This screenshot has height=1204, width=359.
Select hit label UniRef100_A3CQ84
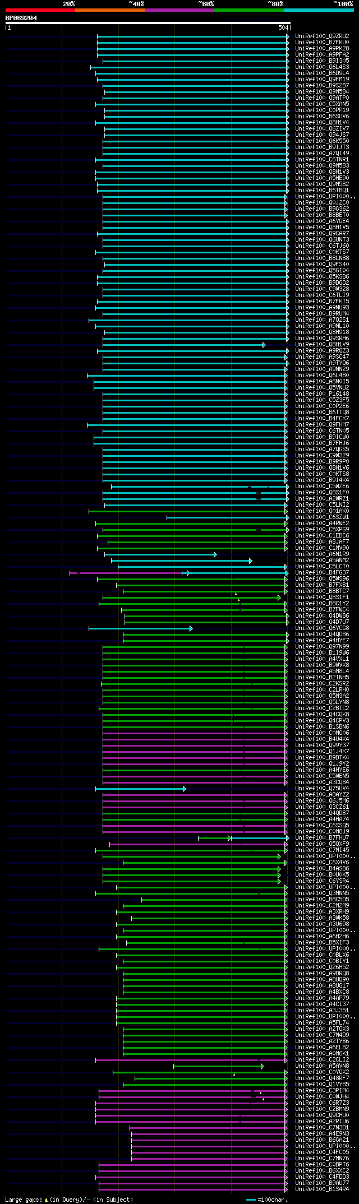point(322,782)
